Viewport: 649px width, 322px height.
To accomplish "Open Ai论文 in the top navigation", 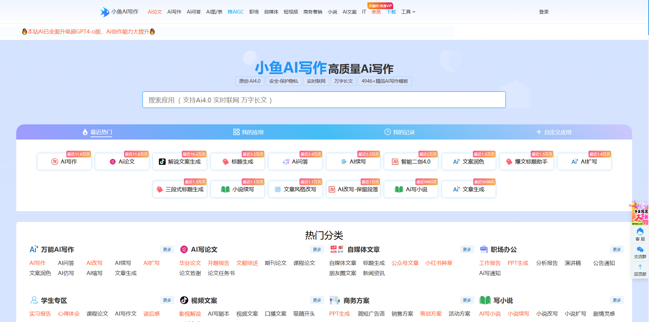I will click(x=155, y=12).
